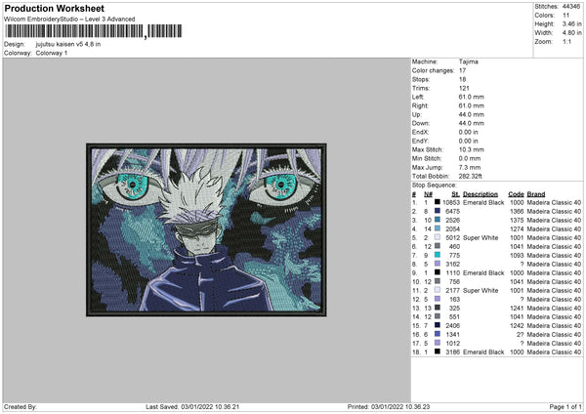The image size is (586, 414).
Task: Click the blue swatch in stop row 16
Action: click(x=438, y=334)
